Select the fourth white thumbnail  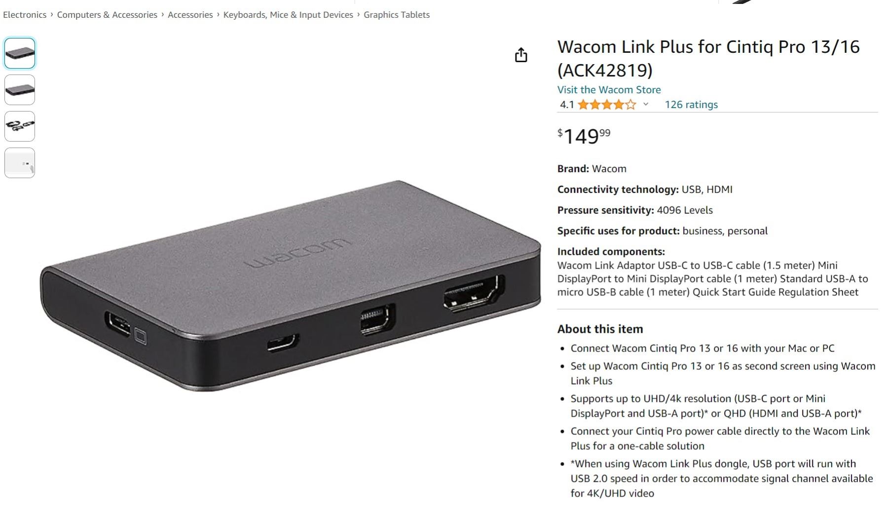tap(20, 163)
